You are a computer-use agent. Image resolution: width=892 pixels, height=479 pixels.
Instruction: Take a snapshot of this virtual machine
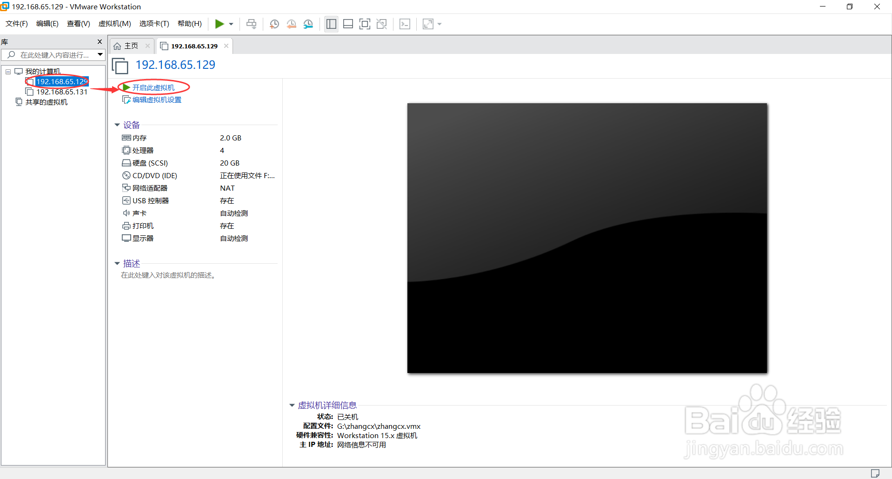[274, 24]
